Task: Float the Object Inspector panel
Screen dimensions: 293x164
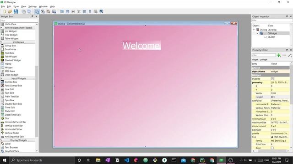Action: click(287, 16)
